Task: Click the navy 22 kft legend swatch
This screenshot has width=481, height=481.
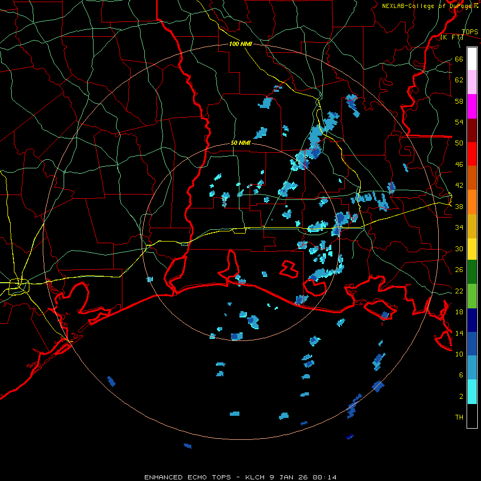Action: coord(472,320)
